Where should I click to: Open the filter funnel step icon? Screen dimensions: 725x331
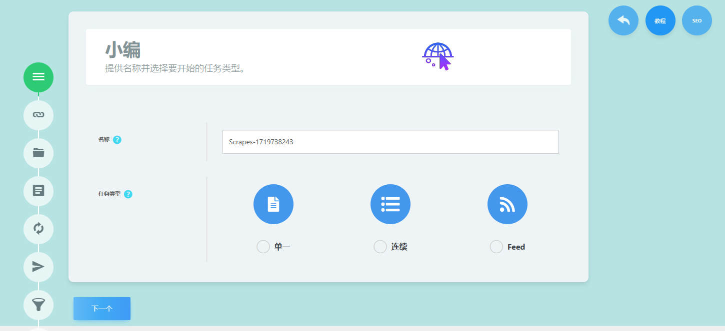(38, 305)
